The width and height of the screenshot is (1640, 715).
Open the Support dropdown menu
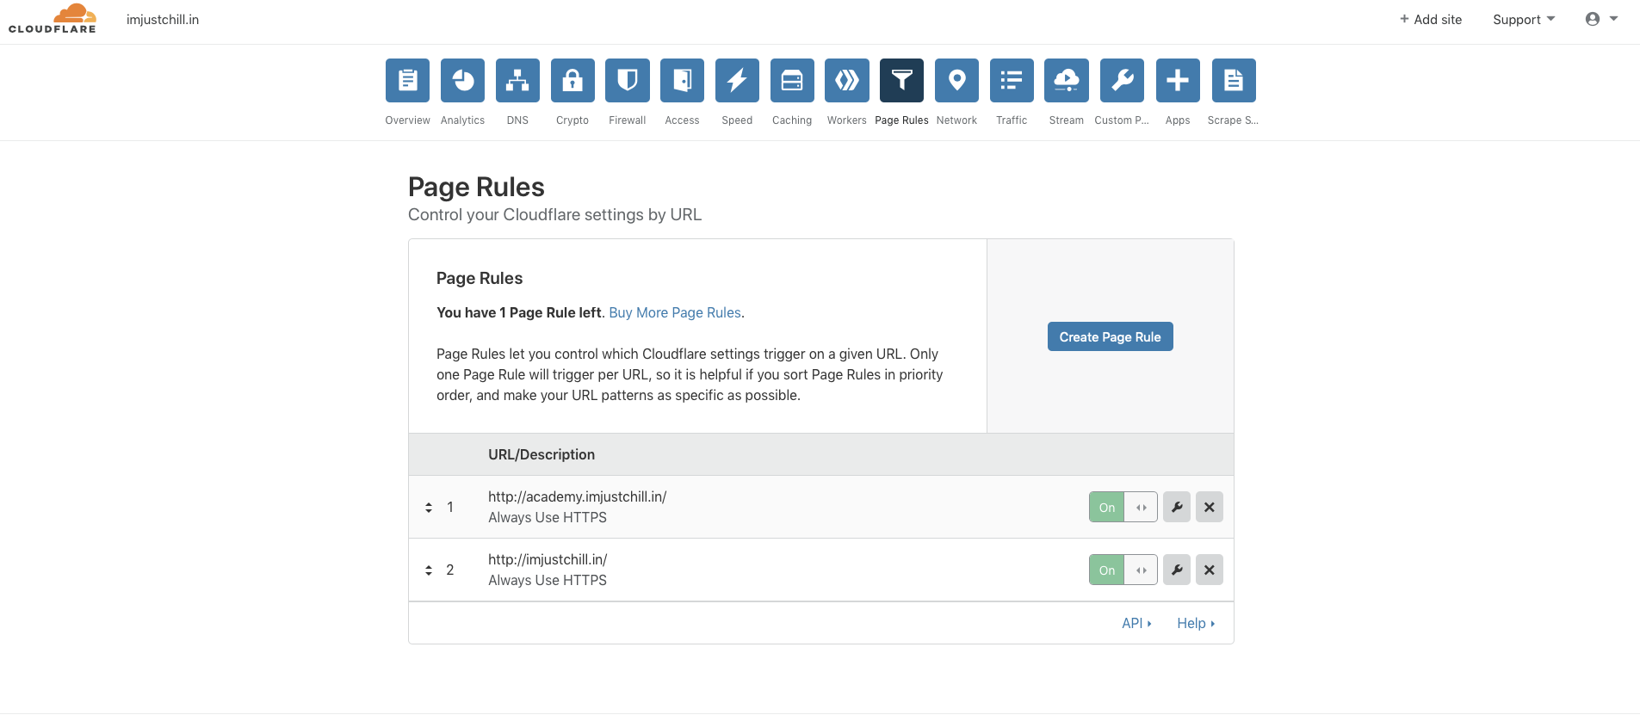tap(1524, 19)
